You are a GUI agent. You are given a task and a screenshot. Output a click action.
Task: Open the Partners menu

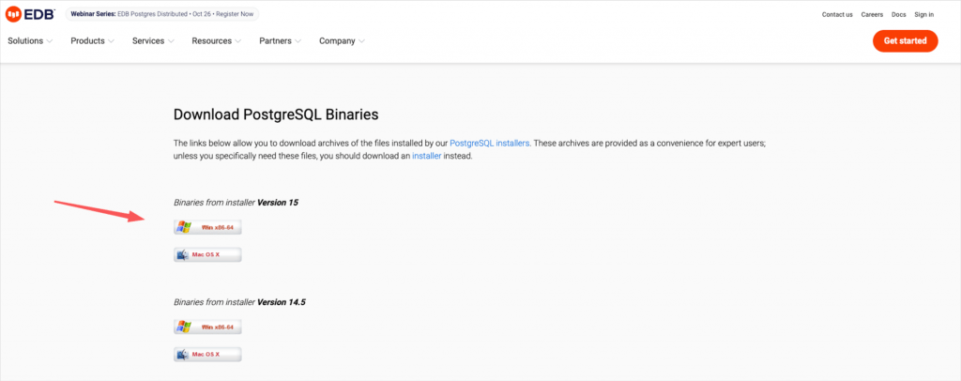click(280, 41)
